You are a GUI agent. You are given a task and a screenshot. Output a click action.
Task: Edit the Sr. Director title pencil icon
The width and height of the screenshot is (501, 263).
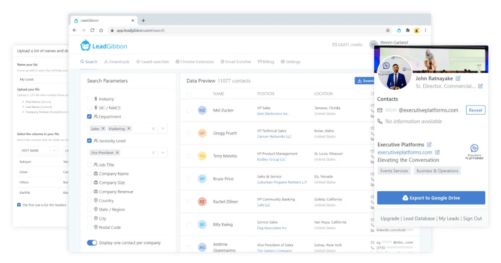[x=481, y=86]
